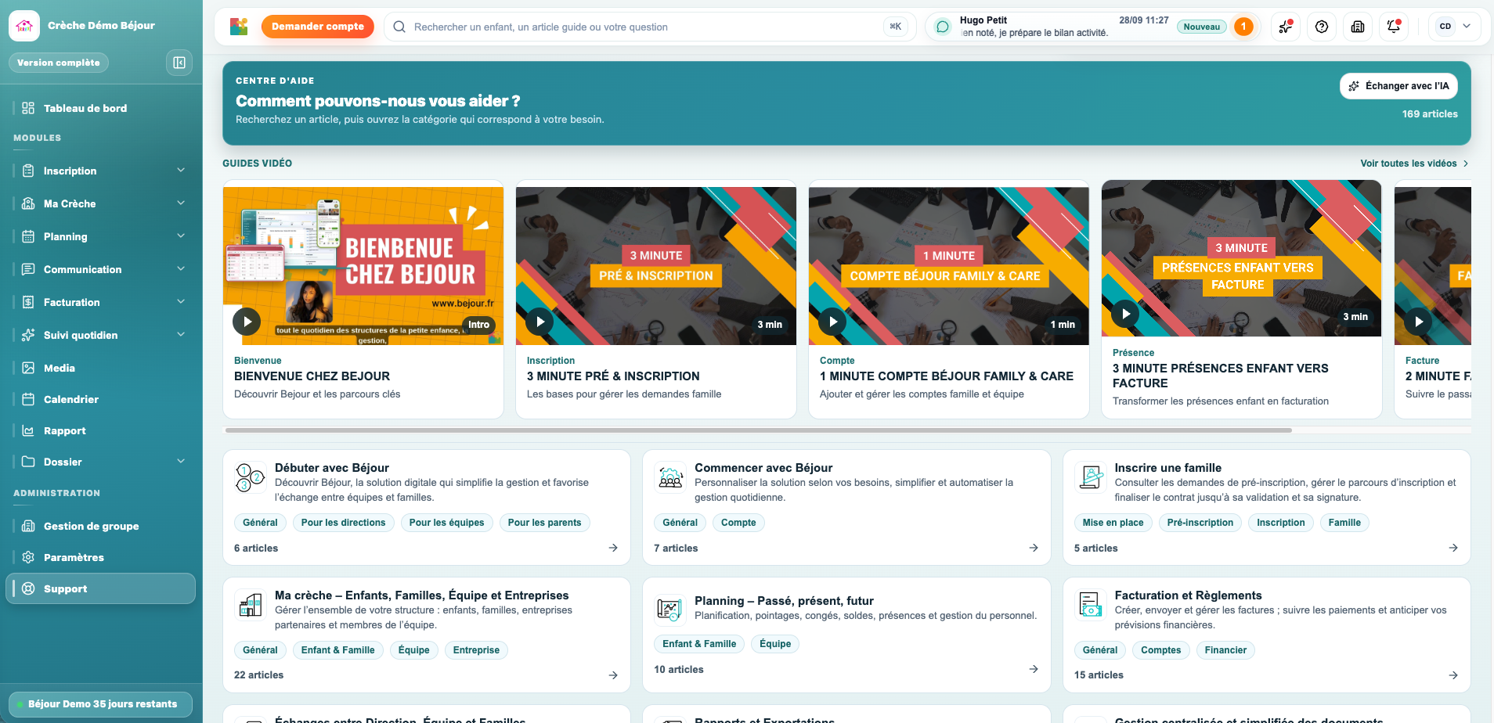Play the Bienvenue chez Bejour video
Viewport: 1494px width, 723px height.
247,321
